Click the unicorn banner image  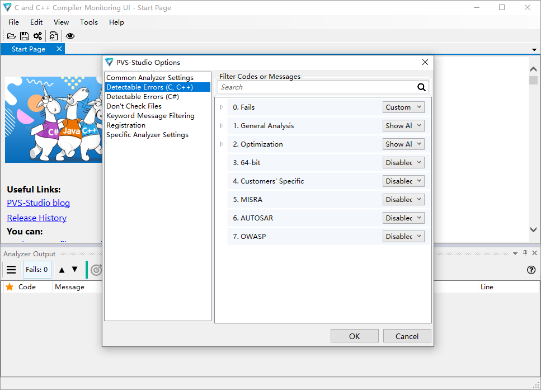point(54,119)
